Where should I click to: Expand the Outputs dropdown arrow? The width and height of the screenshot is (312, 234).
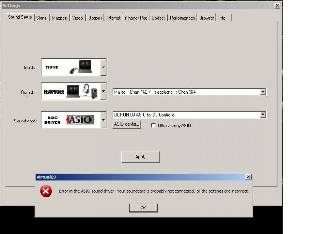coord(103,91)
